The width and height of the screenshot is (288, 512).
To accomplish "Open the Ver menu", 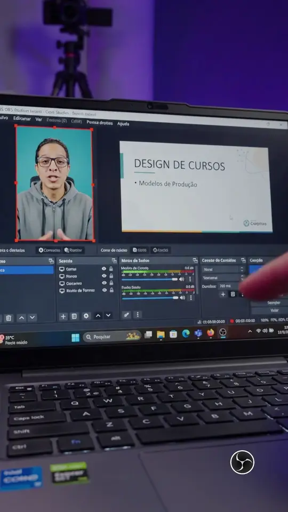I will 39,119.
